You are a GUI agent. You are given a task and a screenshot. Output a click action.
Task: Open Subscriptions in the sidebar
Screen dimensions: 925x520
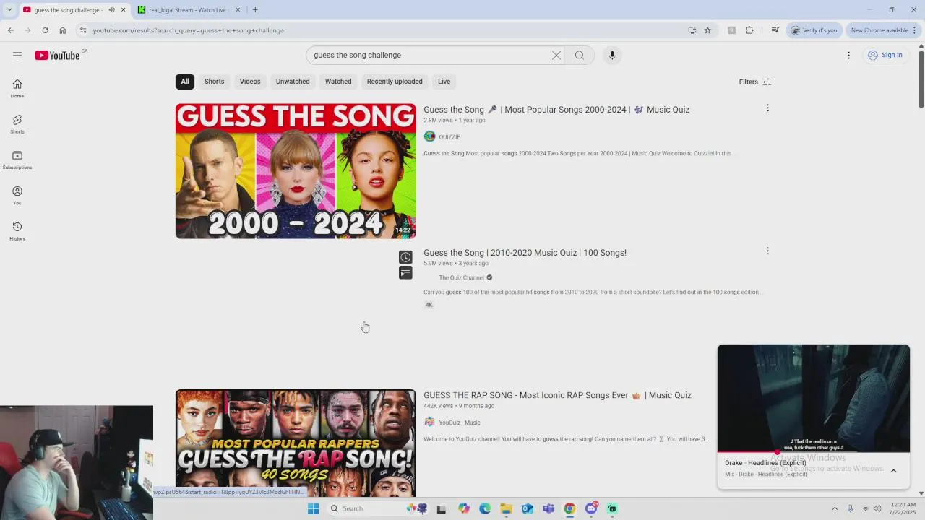17,160
